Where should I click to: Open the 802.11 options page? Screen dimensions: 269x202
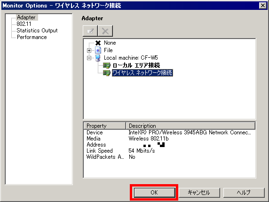[24, 24]
